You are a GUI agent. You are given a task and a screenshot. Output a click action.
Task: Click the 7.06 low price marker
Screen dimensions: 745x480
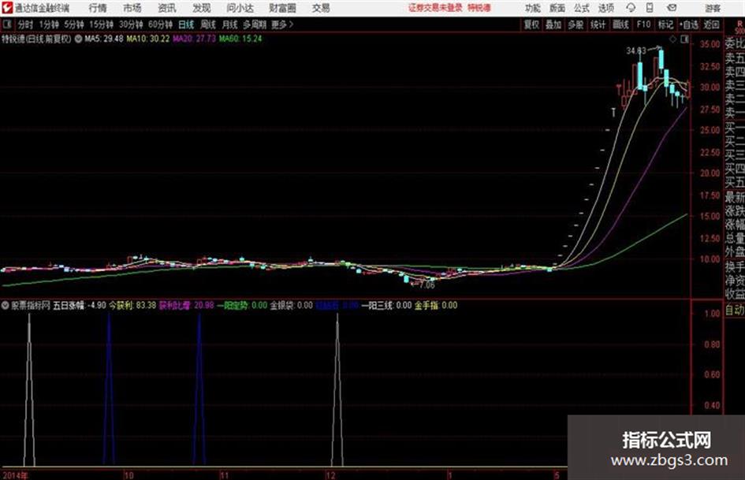pos(427,285)
